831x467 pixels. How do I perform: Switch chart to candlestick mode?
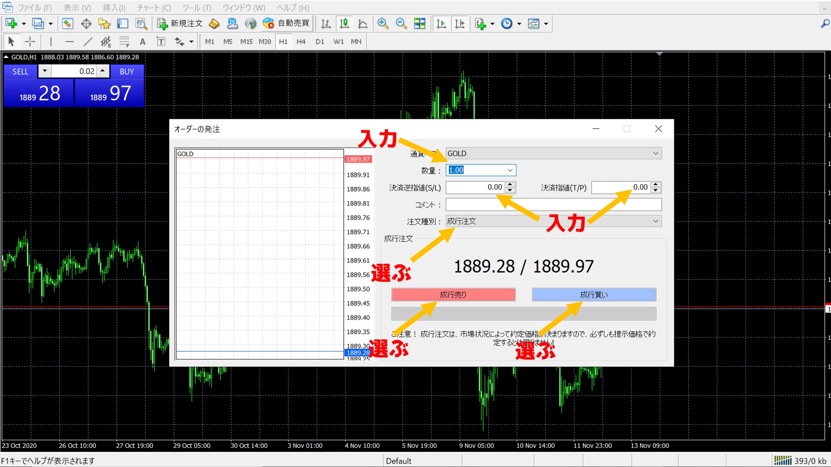point(345,23)
